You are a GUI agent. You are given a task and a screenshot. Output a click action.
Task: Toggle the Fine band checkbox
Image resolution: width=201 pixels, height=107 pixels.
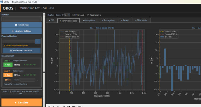click(74, 15)
